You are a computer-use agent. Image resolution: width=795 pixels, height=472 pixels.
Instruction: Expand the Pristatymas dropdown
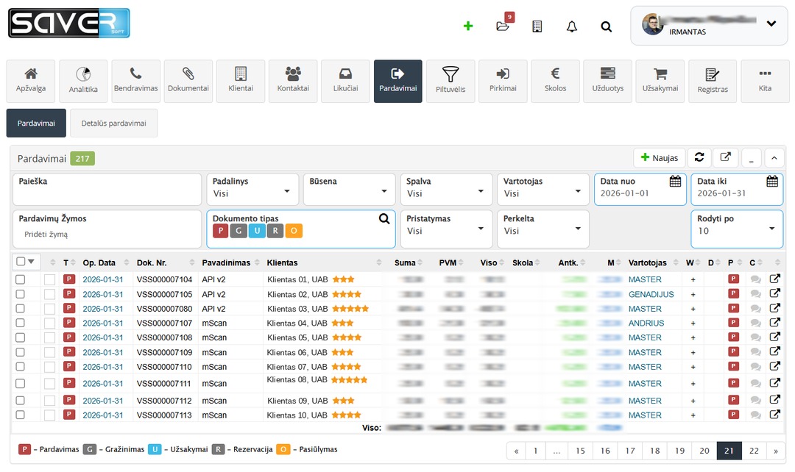(x=446, y=229)
